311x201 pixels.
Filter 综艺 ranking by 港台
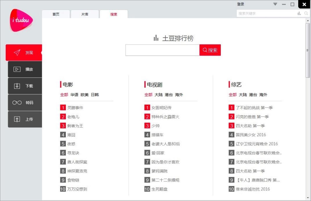point(253,95)
